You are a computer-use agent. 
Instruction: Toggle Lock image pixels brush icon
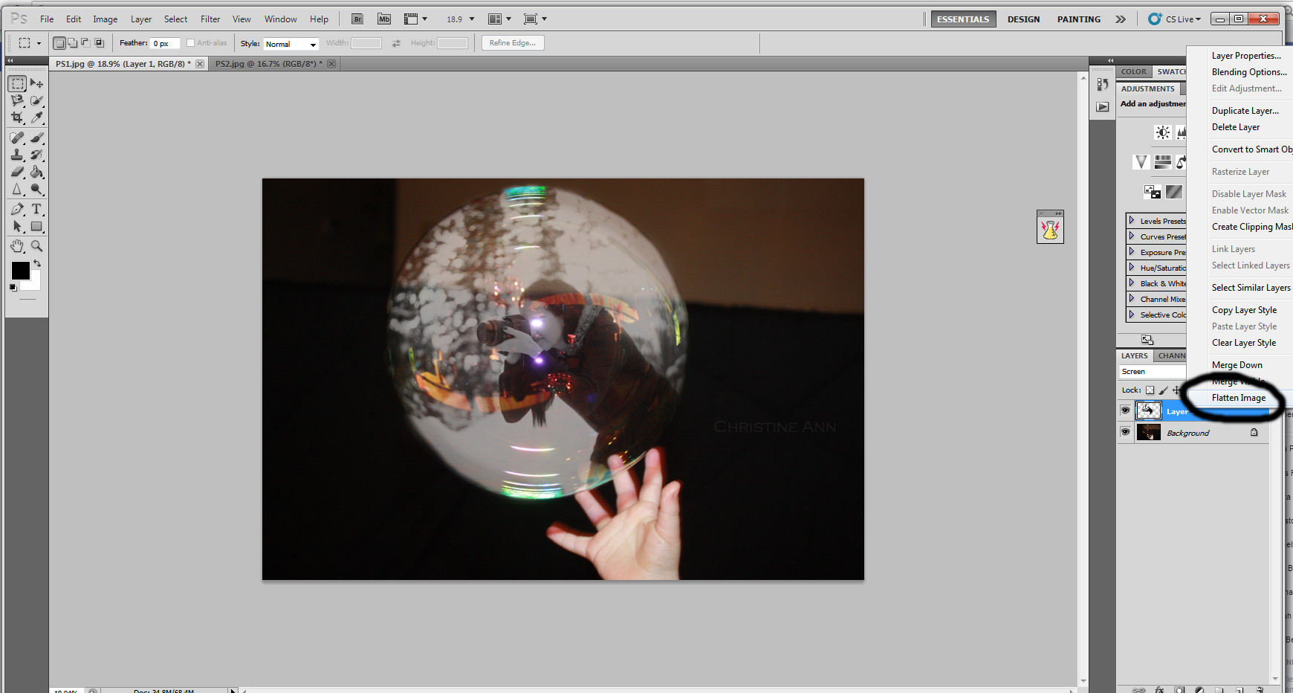point(1164,390)
